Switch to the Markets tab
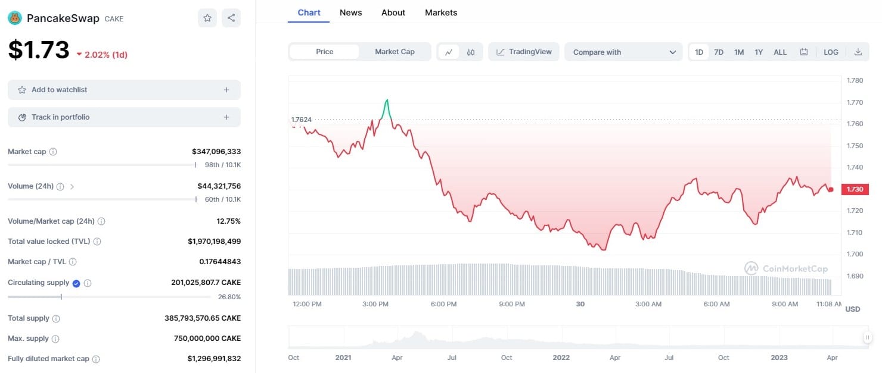Screen dimensions: 882x373 (x=441, y=12)
